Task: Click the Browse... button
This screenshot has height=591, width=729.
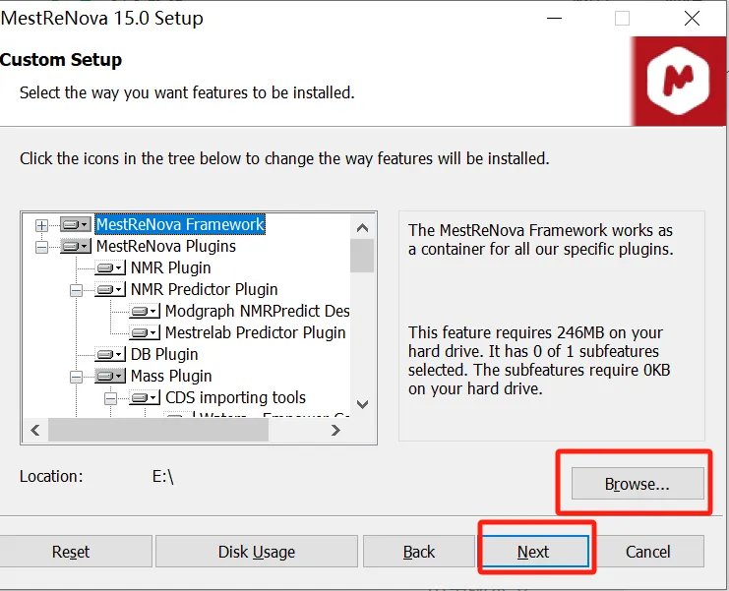Action: (638, 484)
